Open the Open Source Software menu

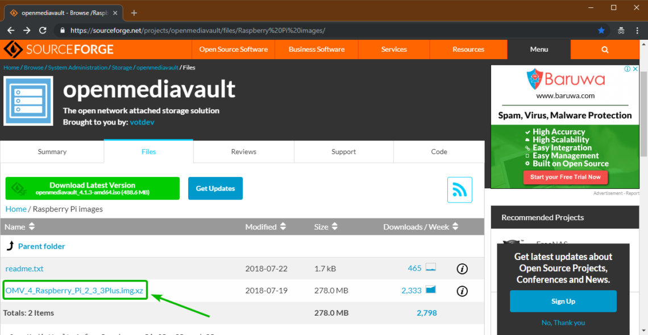coord(233,49)
